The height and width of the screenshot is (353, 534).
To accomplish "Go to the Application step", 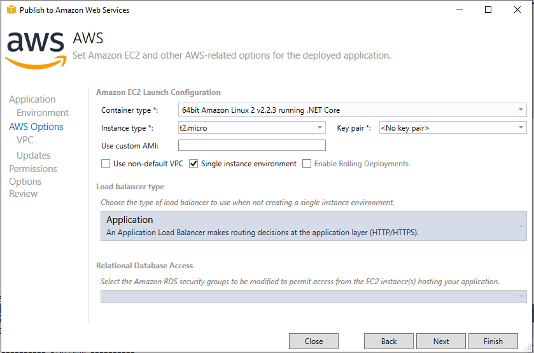I will point(32,99).
